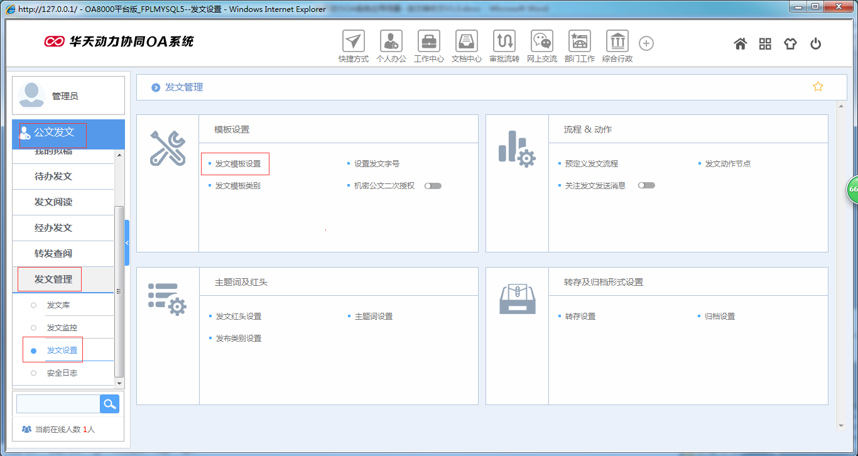Open the 综合行政 module icon
The image size is (858, 456).
point(617,43)
